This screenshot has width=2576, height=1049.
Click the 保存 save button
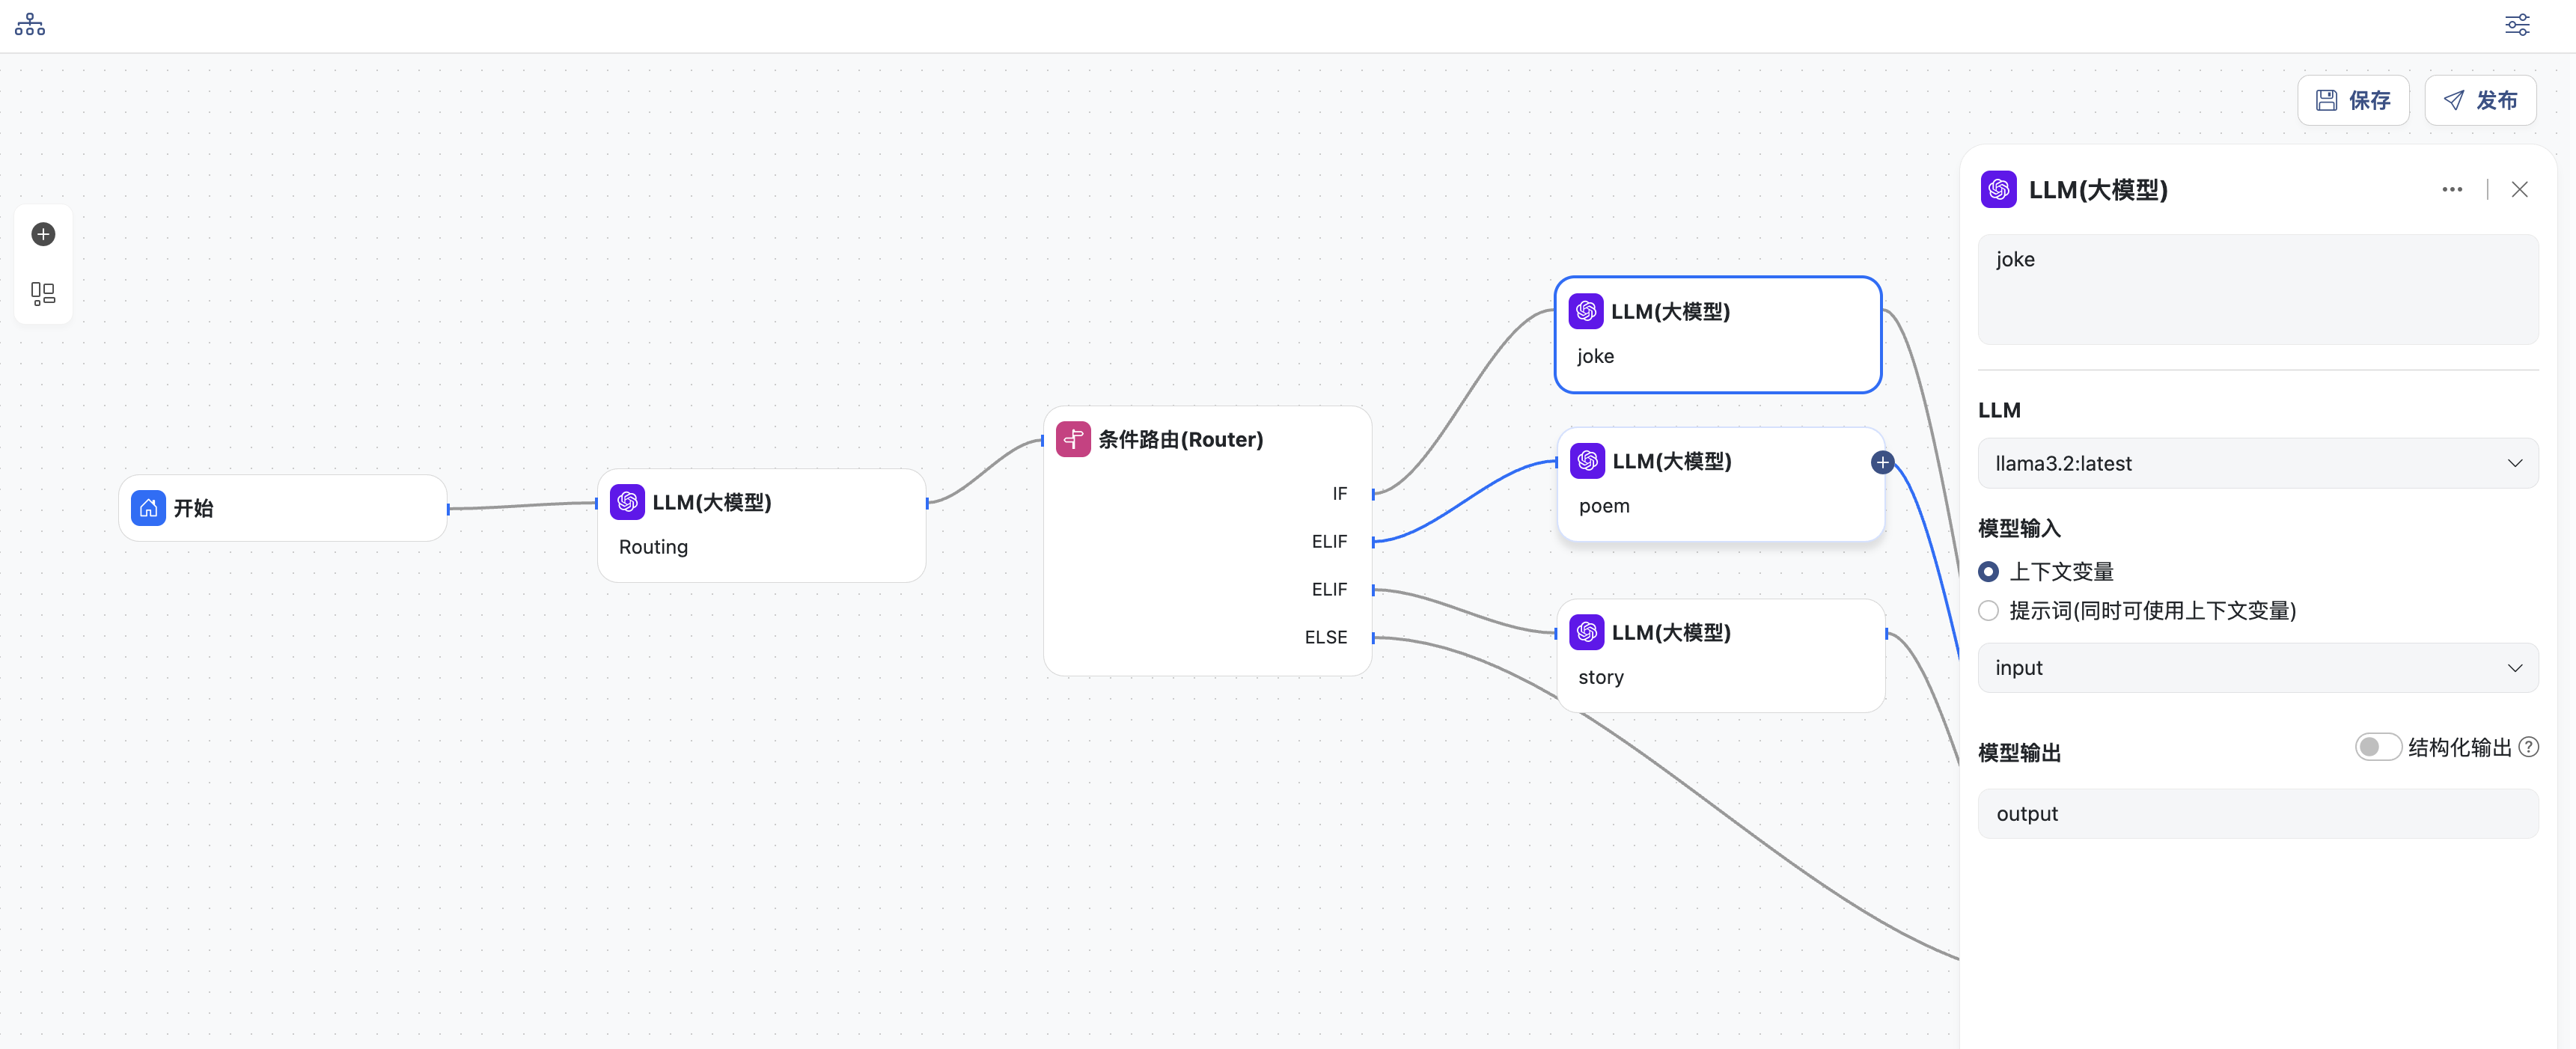(2352, 100)
